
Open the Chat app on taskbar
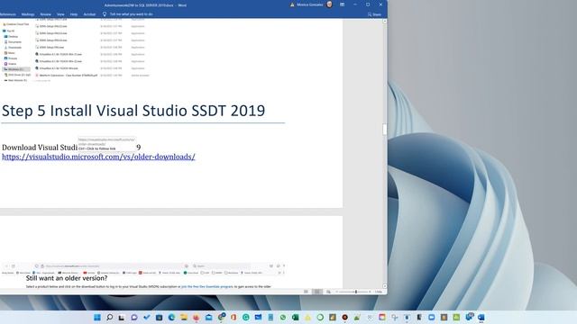click(x=134, y=317)
